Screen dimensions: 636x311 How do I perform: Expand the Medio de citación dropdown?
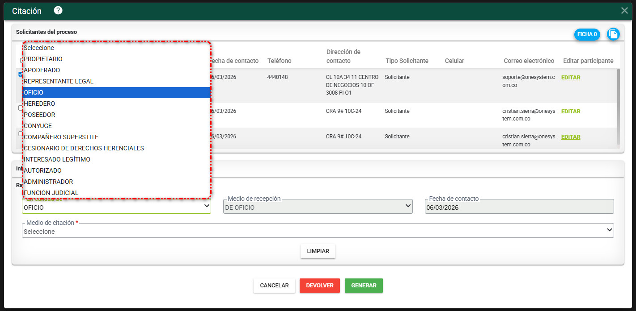pos(318,231)
